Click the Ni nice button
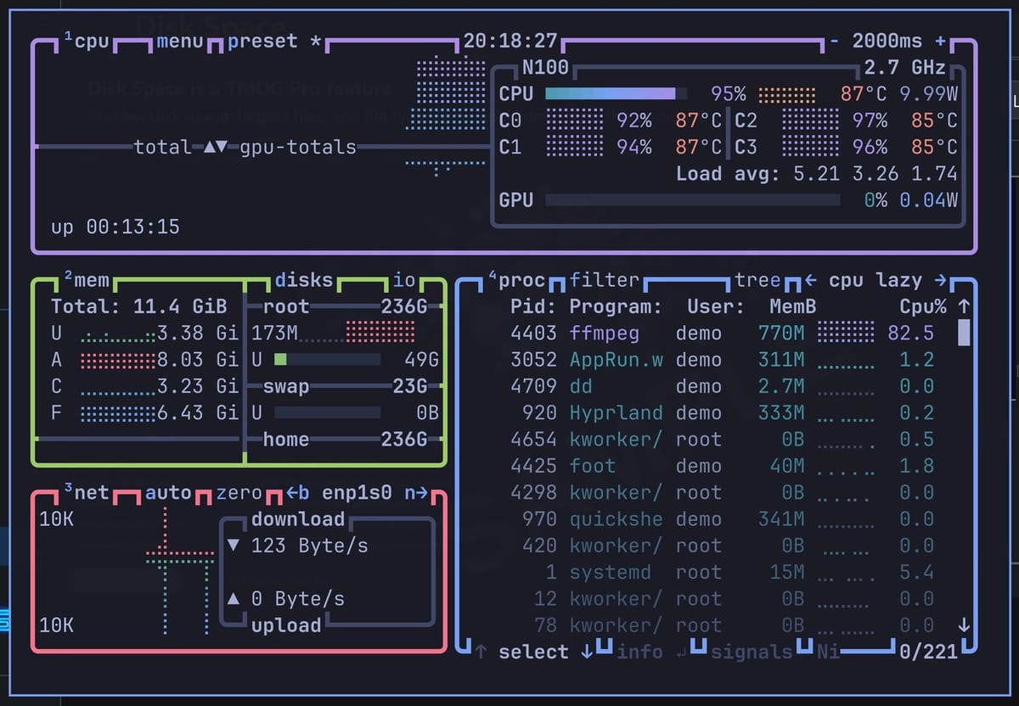The image size is (1019, 706). point(828,652)
